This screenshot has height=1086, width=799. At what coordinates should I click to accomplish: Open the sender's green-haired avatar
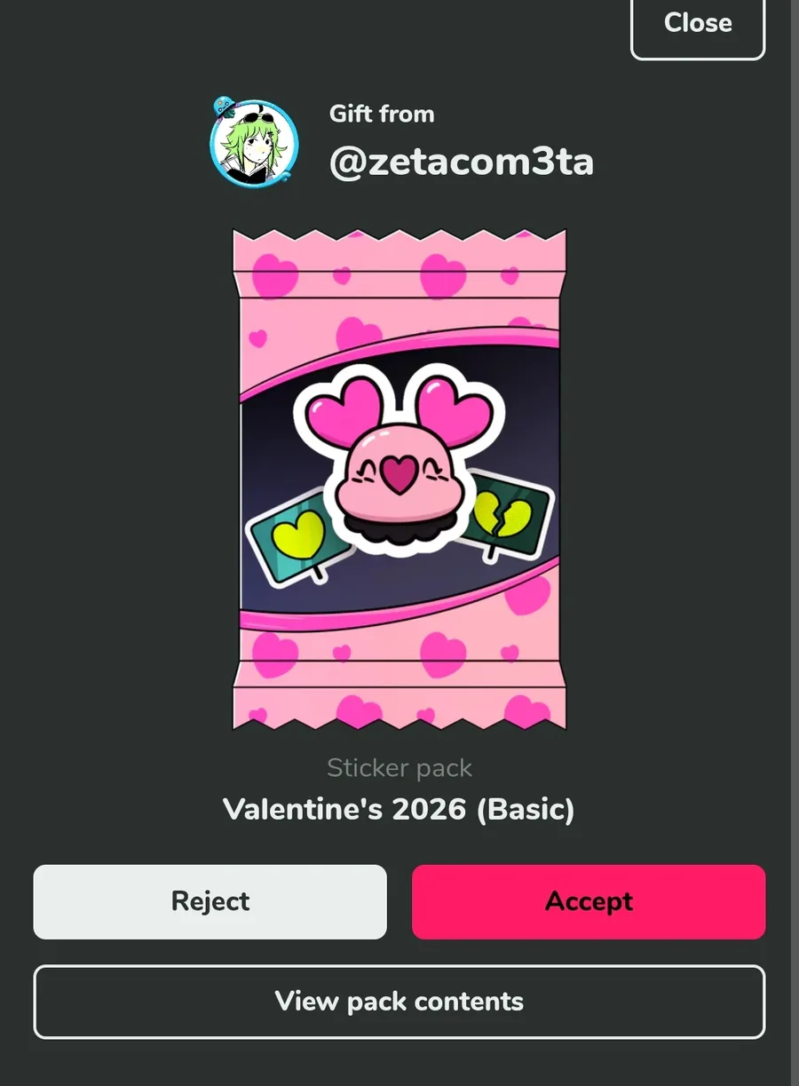point(254,144)
